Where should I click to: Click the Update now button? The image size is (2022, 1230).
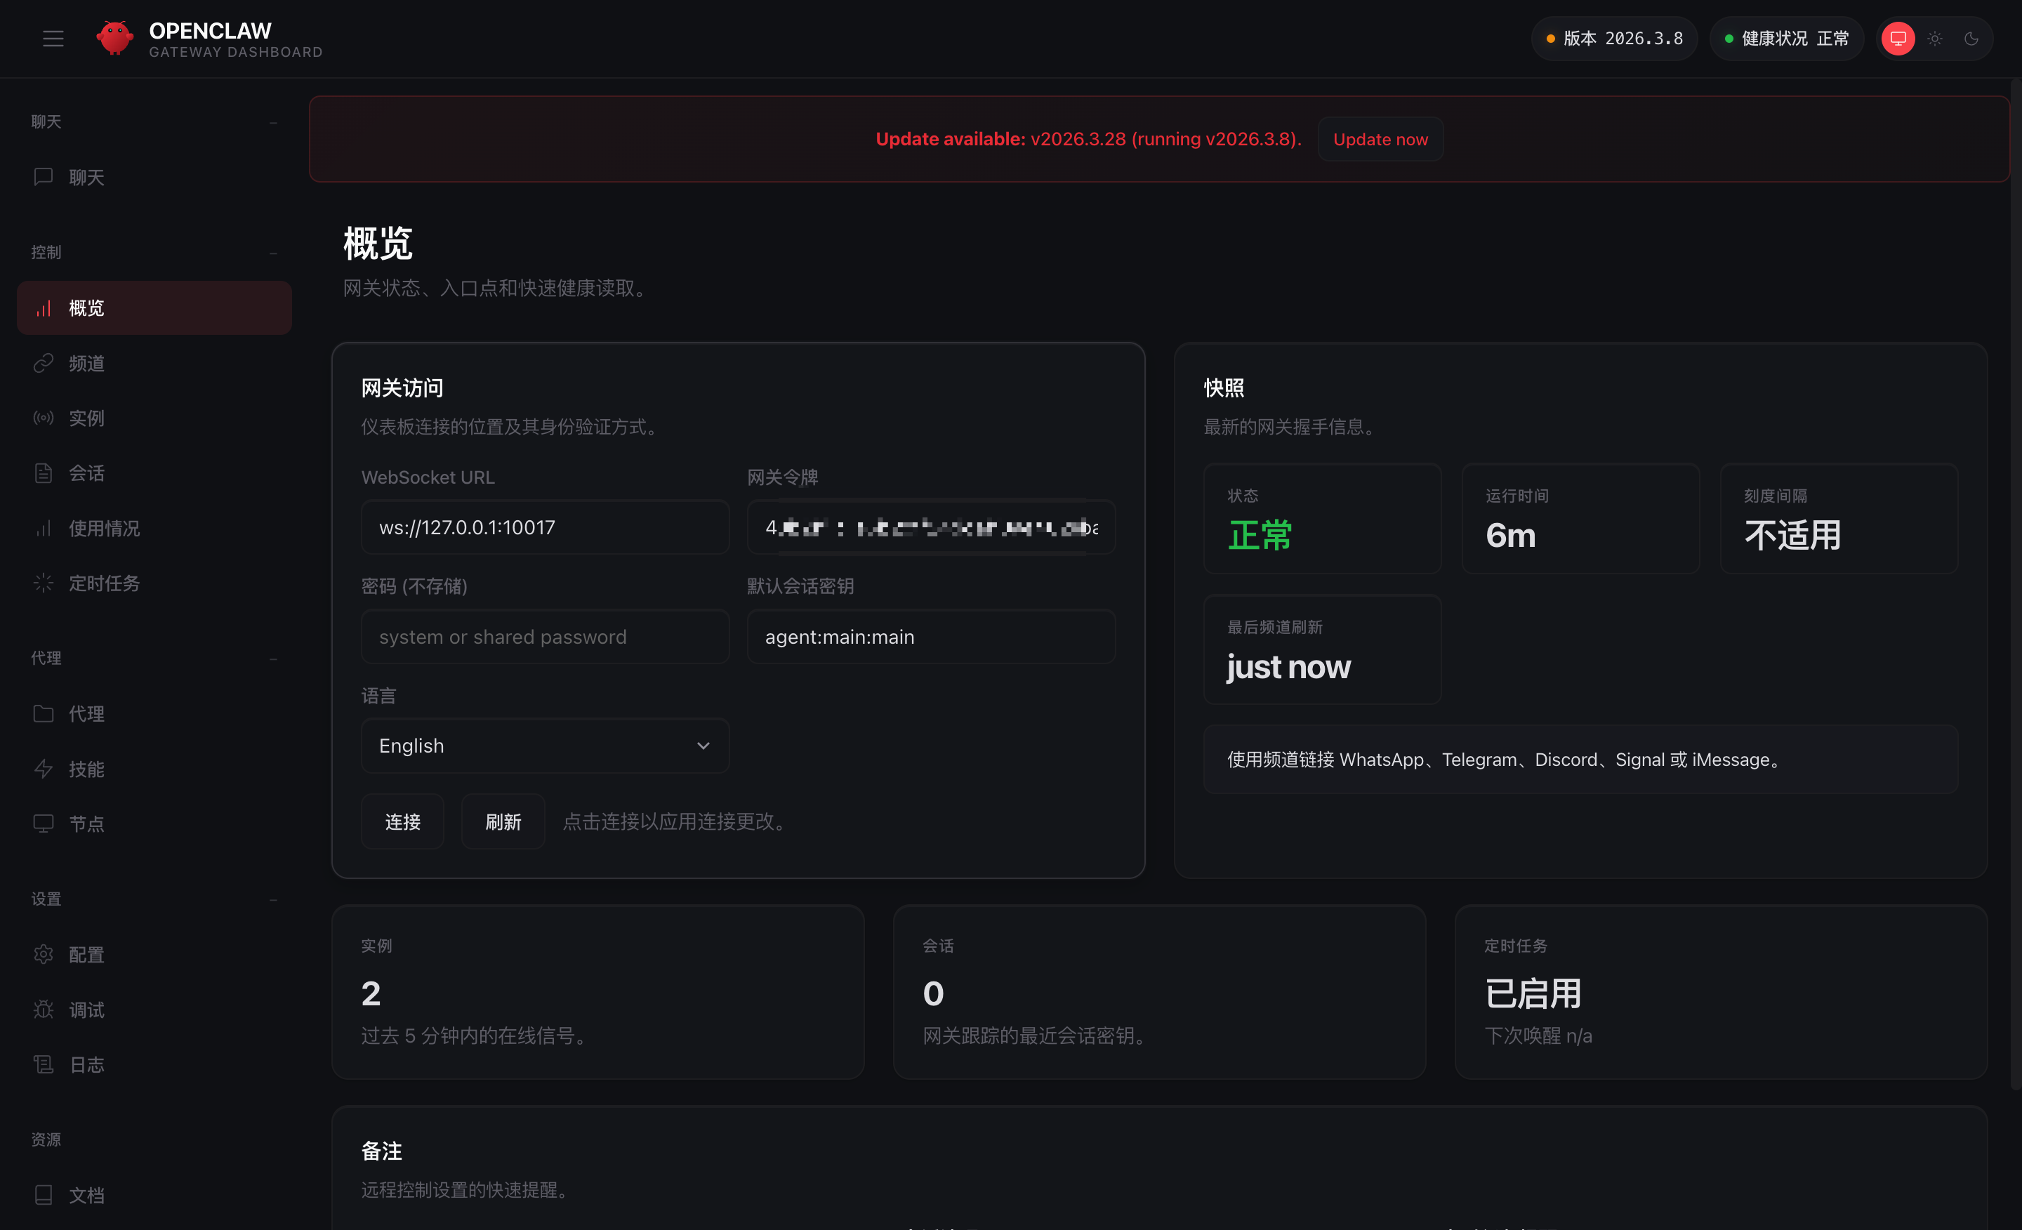click(x=1380, y=140)
